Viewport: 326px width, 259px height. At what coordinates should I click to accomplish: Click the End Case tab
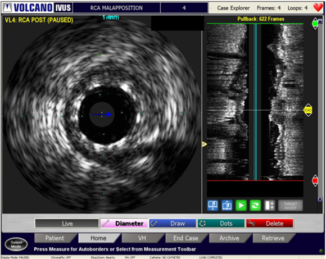pyautogui.click(x=186, y=238)
